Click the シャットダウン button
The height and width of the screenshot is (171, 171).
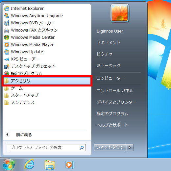coord(110,147)
